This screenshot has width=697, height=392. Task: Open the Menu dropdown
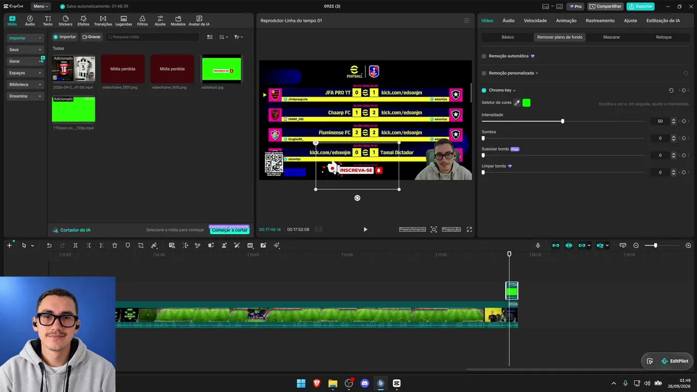click(x=40, y=7)
